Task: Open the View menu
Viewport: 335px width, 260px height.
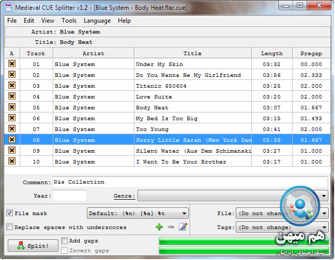Action: pos(48,21)
